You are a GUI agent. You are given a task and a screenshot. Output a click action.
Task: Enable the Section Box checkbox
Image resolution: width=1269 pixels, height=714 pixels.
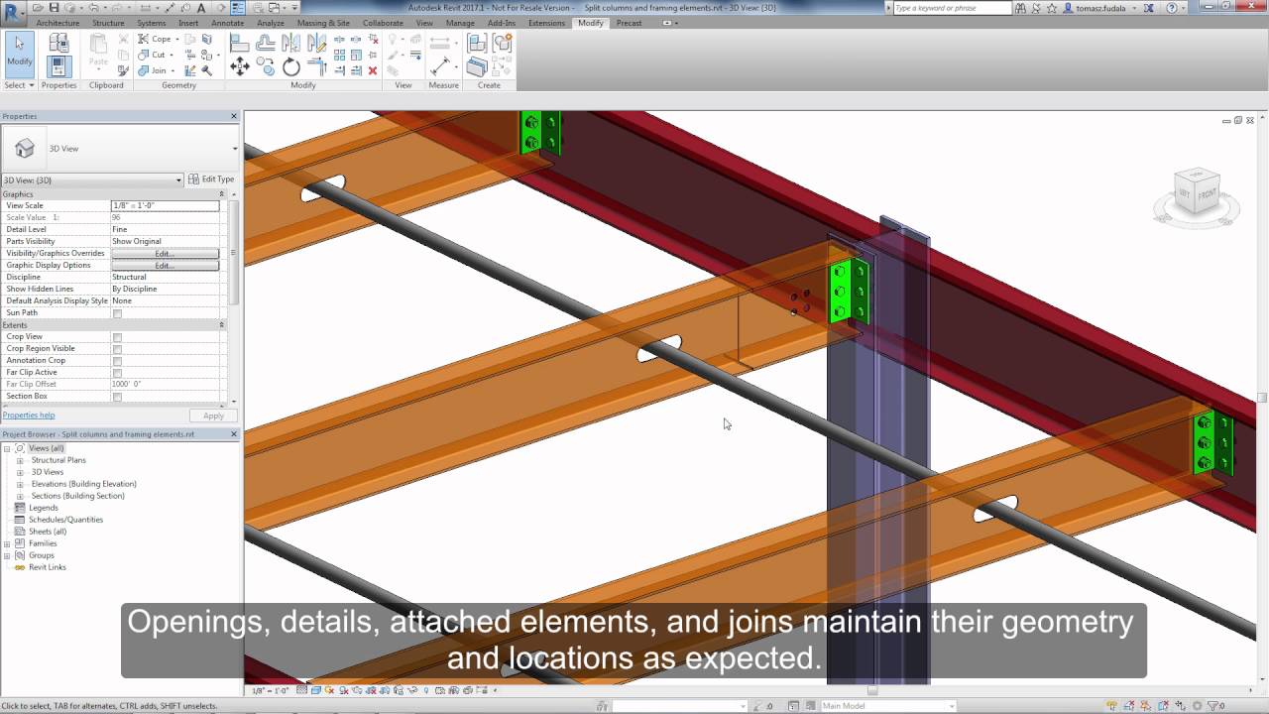(x=116, y=396)
